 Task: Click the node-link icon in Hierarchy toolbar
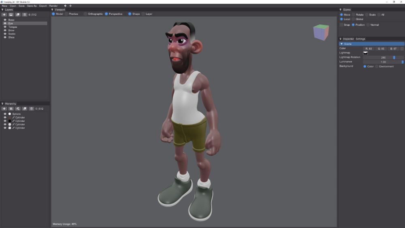[x=17, y=109]
